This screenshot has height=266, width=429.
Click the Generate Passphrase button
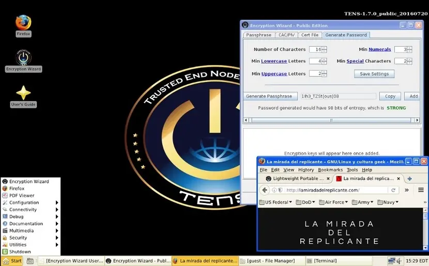pyautogui.click(x=270, y=96)
